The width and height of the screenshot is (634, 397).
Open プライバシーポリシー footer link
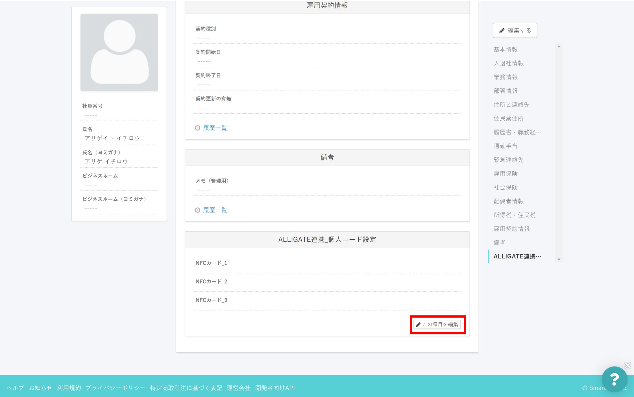116,388
